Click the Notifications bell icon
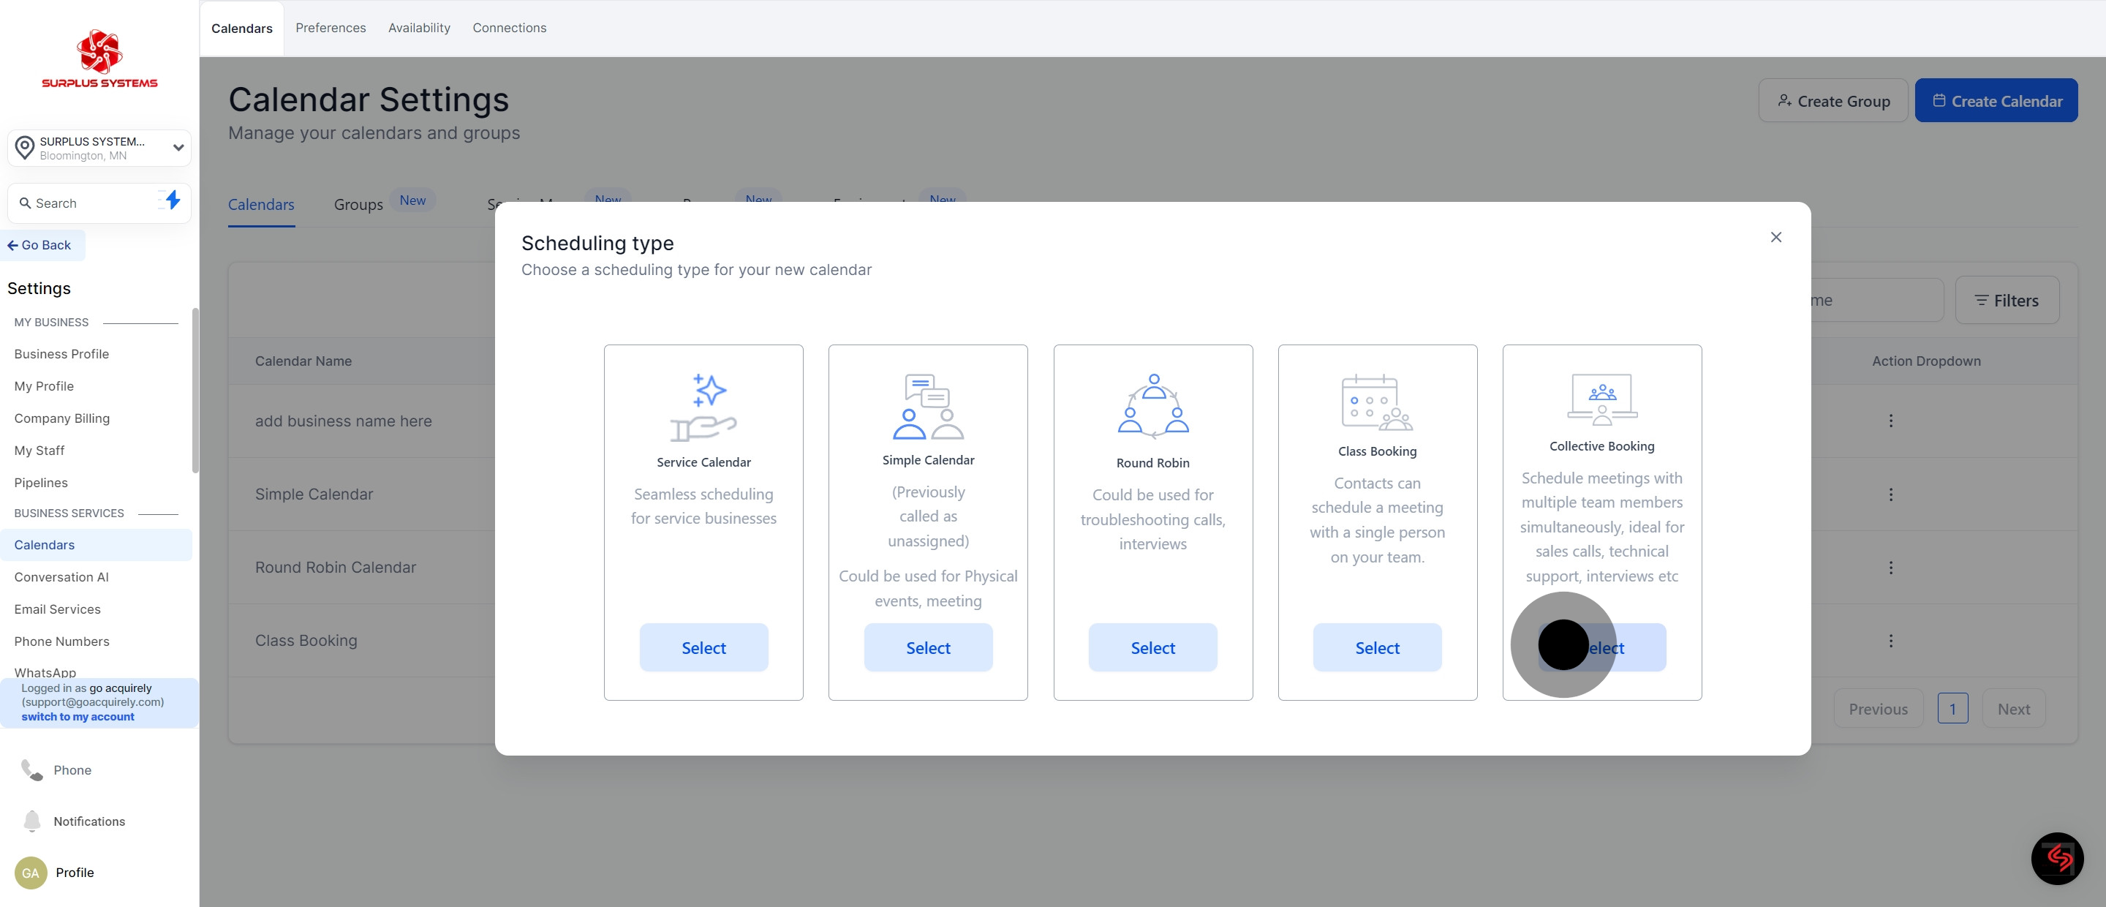This screenshot has height=907, width=2106. click(32, 820)
